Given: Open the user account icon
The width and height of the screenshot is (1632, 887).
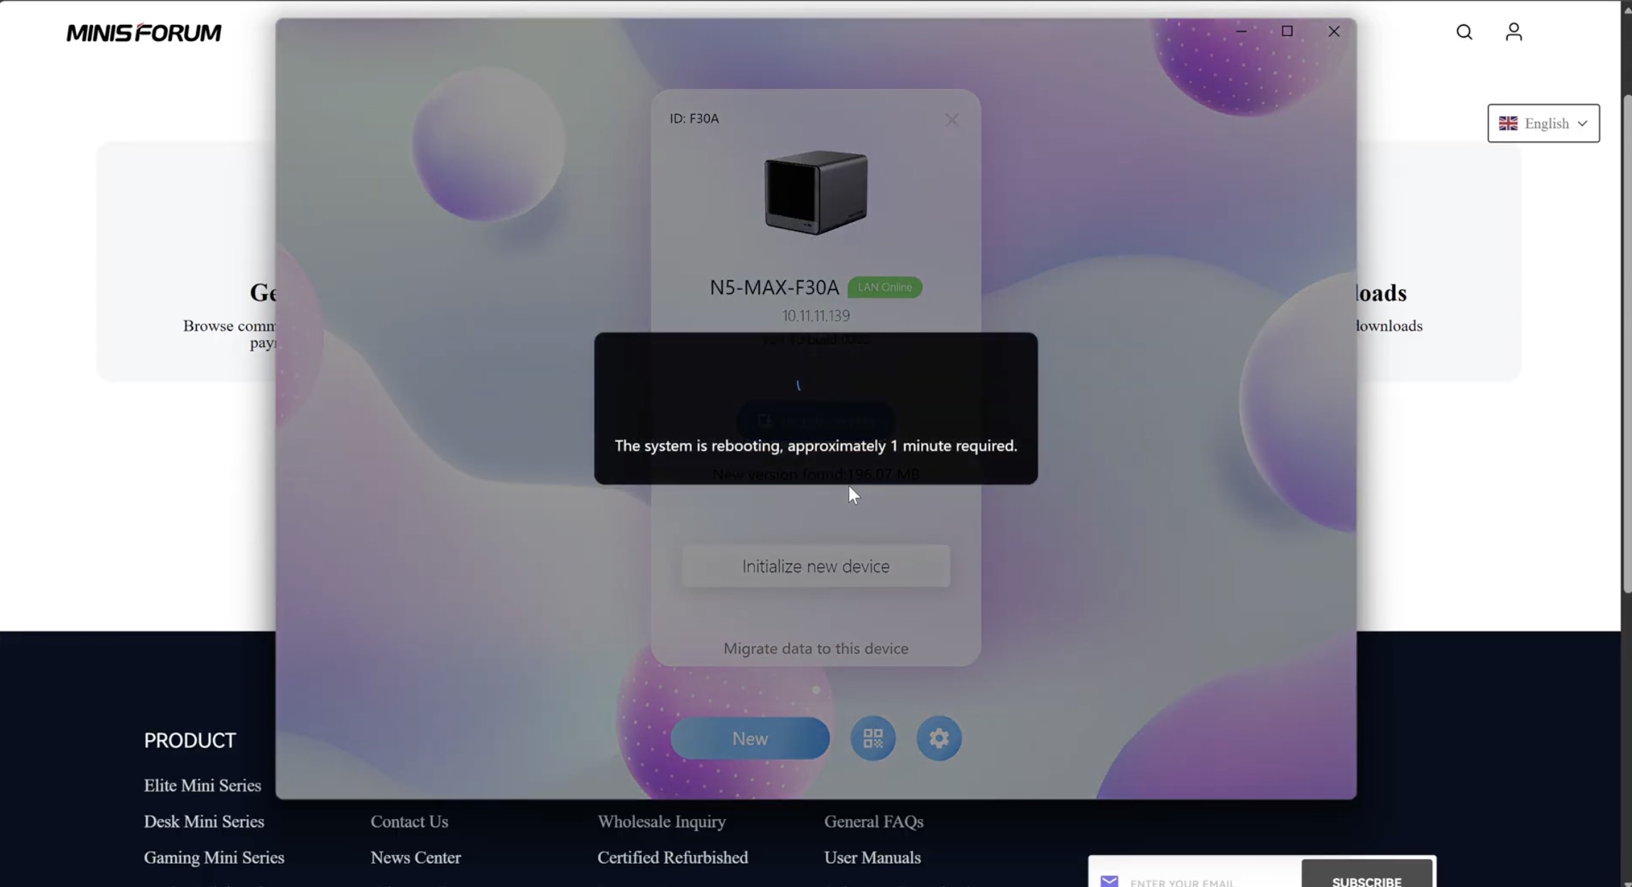Looking at the screenshot, I should tap(1513, 32).
